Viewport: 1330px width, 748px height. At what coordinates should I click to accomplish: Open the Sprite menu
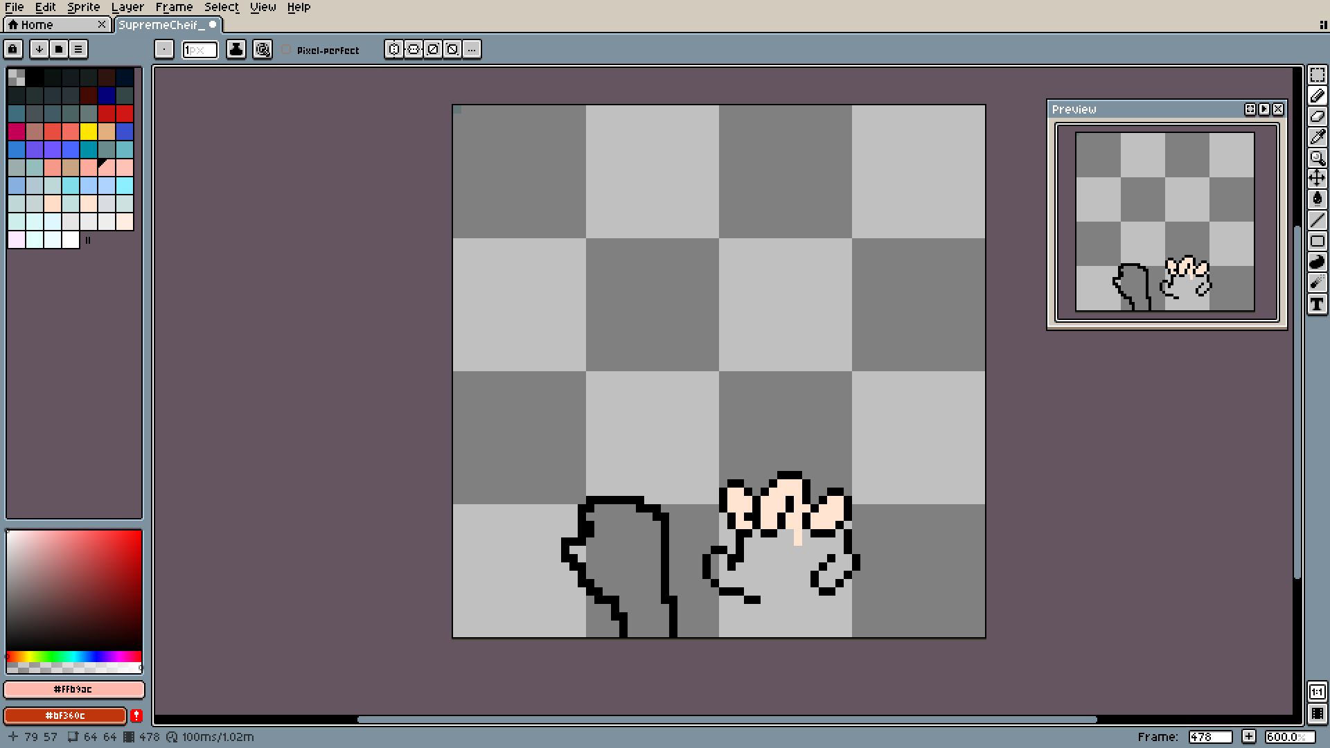83,7
